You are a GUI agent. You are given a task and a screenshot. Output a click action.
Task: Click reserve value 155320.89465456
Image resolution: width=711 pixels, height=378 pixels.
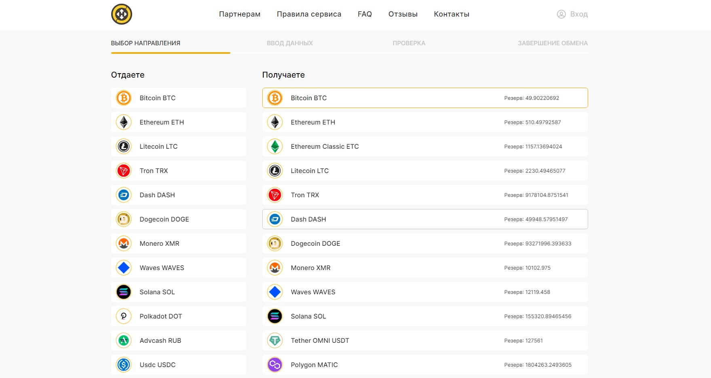coord(548,316)
